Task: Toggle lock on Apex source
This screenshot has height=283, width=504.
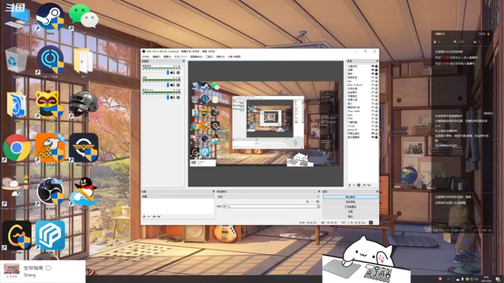Action: tap(376, 114)
